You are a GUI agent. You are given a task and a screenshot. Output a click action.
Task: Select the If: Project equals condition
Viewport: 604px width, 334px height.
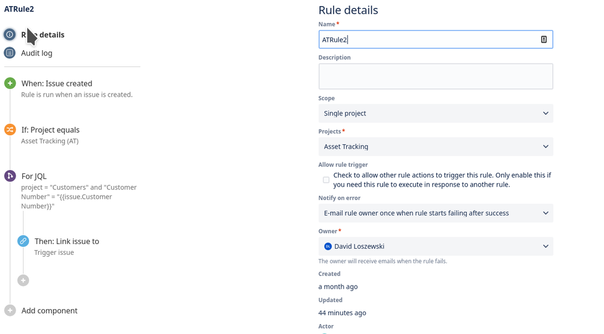[50, 130]
